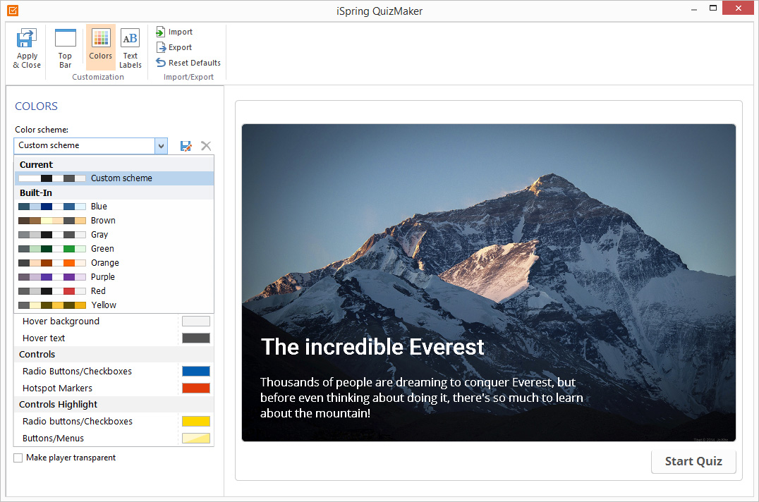Enable Make player transparent
This screenshot has height=502, width=759.
pyautogui.click(x=18, y=458)
